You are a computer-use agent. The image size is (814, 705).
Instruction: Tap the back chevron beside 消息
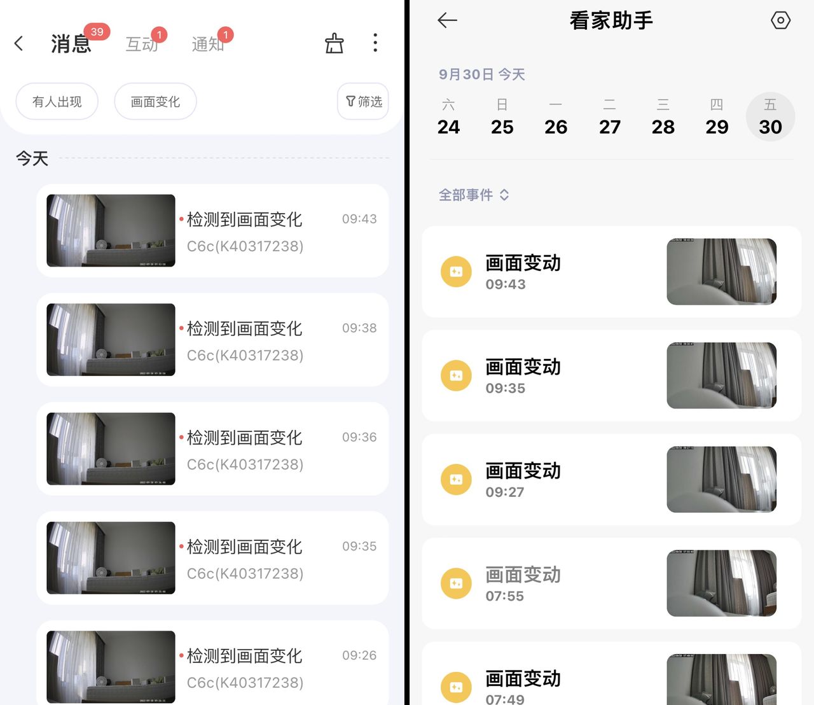pyautogui.click(x=19, y=43)
